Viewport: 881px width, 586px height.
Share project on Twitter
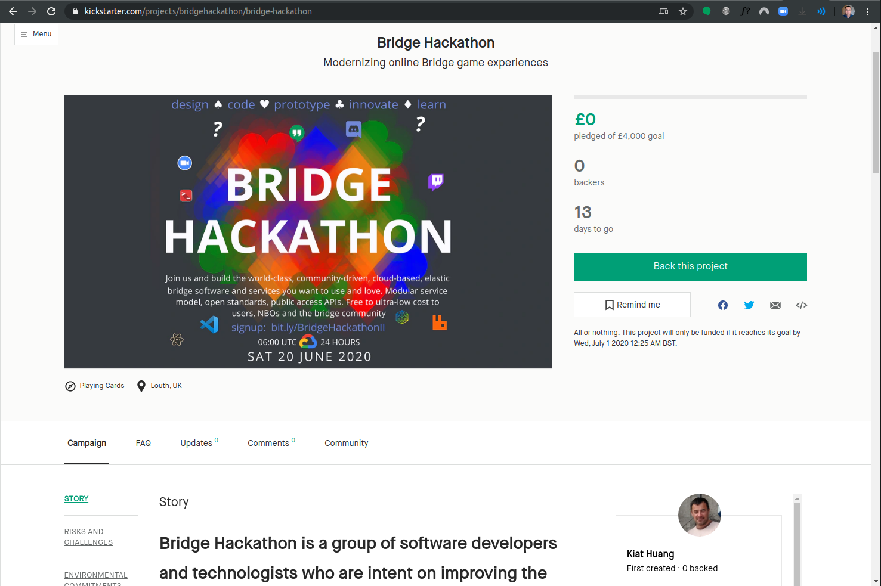[749, 305]
